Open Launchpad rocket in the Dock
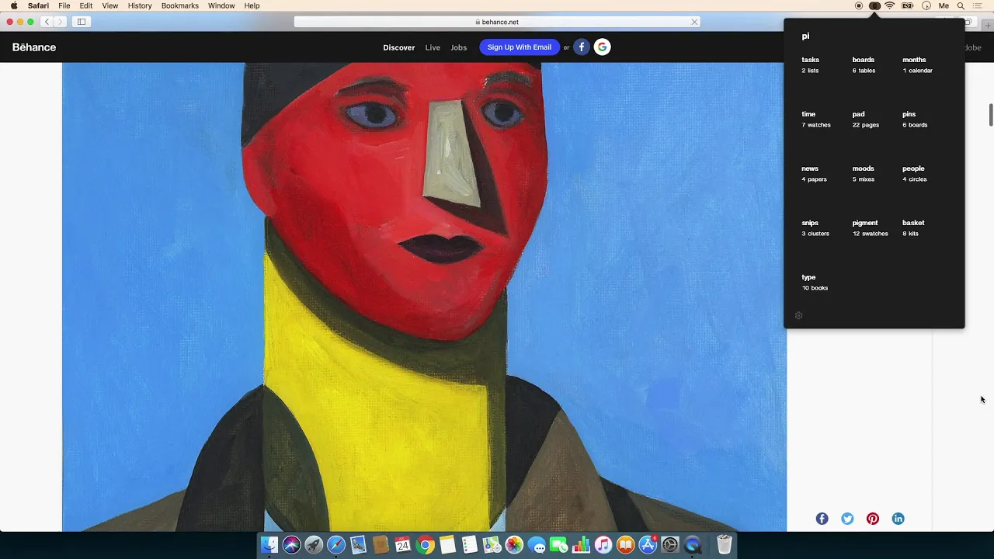This screenshot has width=994, height=559. pyautogui.click(x=314, y=545)
